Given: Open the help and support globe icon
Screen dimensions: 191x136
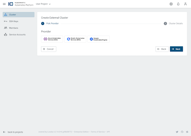Looking at the screenshot, I should coord(171,4).
